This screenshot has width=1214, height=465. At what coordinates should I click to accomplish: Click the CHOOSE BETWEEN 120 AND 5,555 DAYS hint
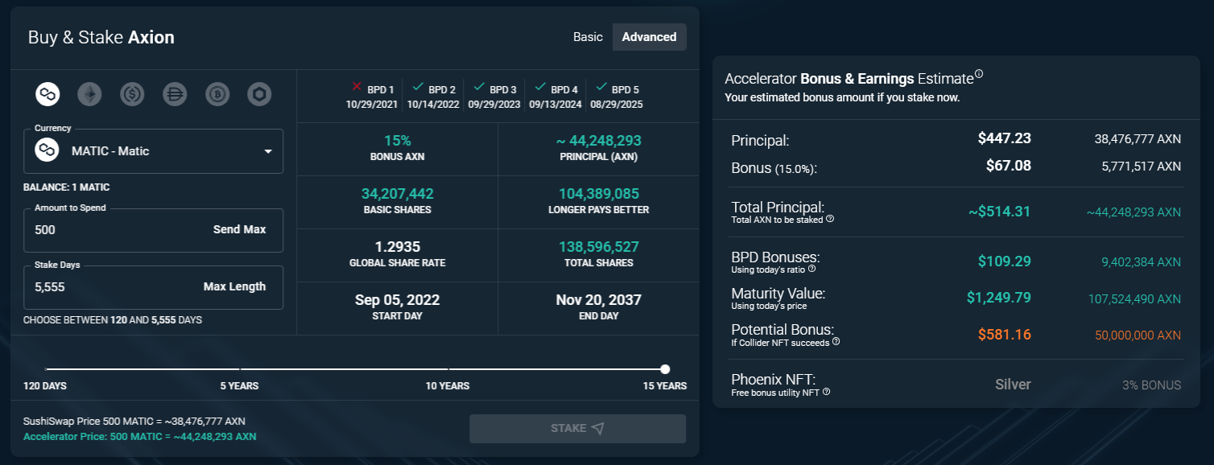point(113,320)
